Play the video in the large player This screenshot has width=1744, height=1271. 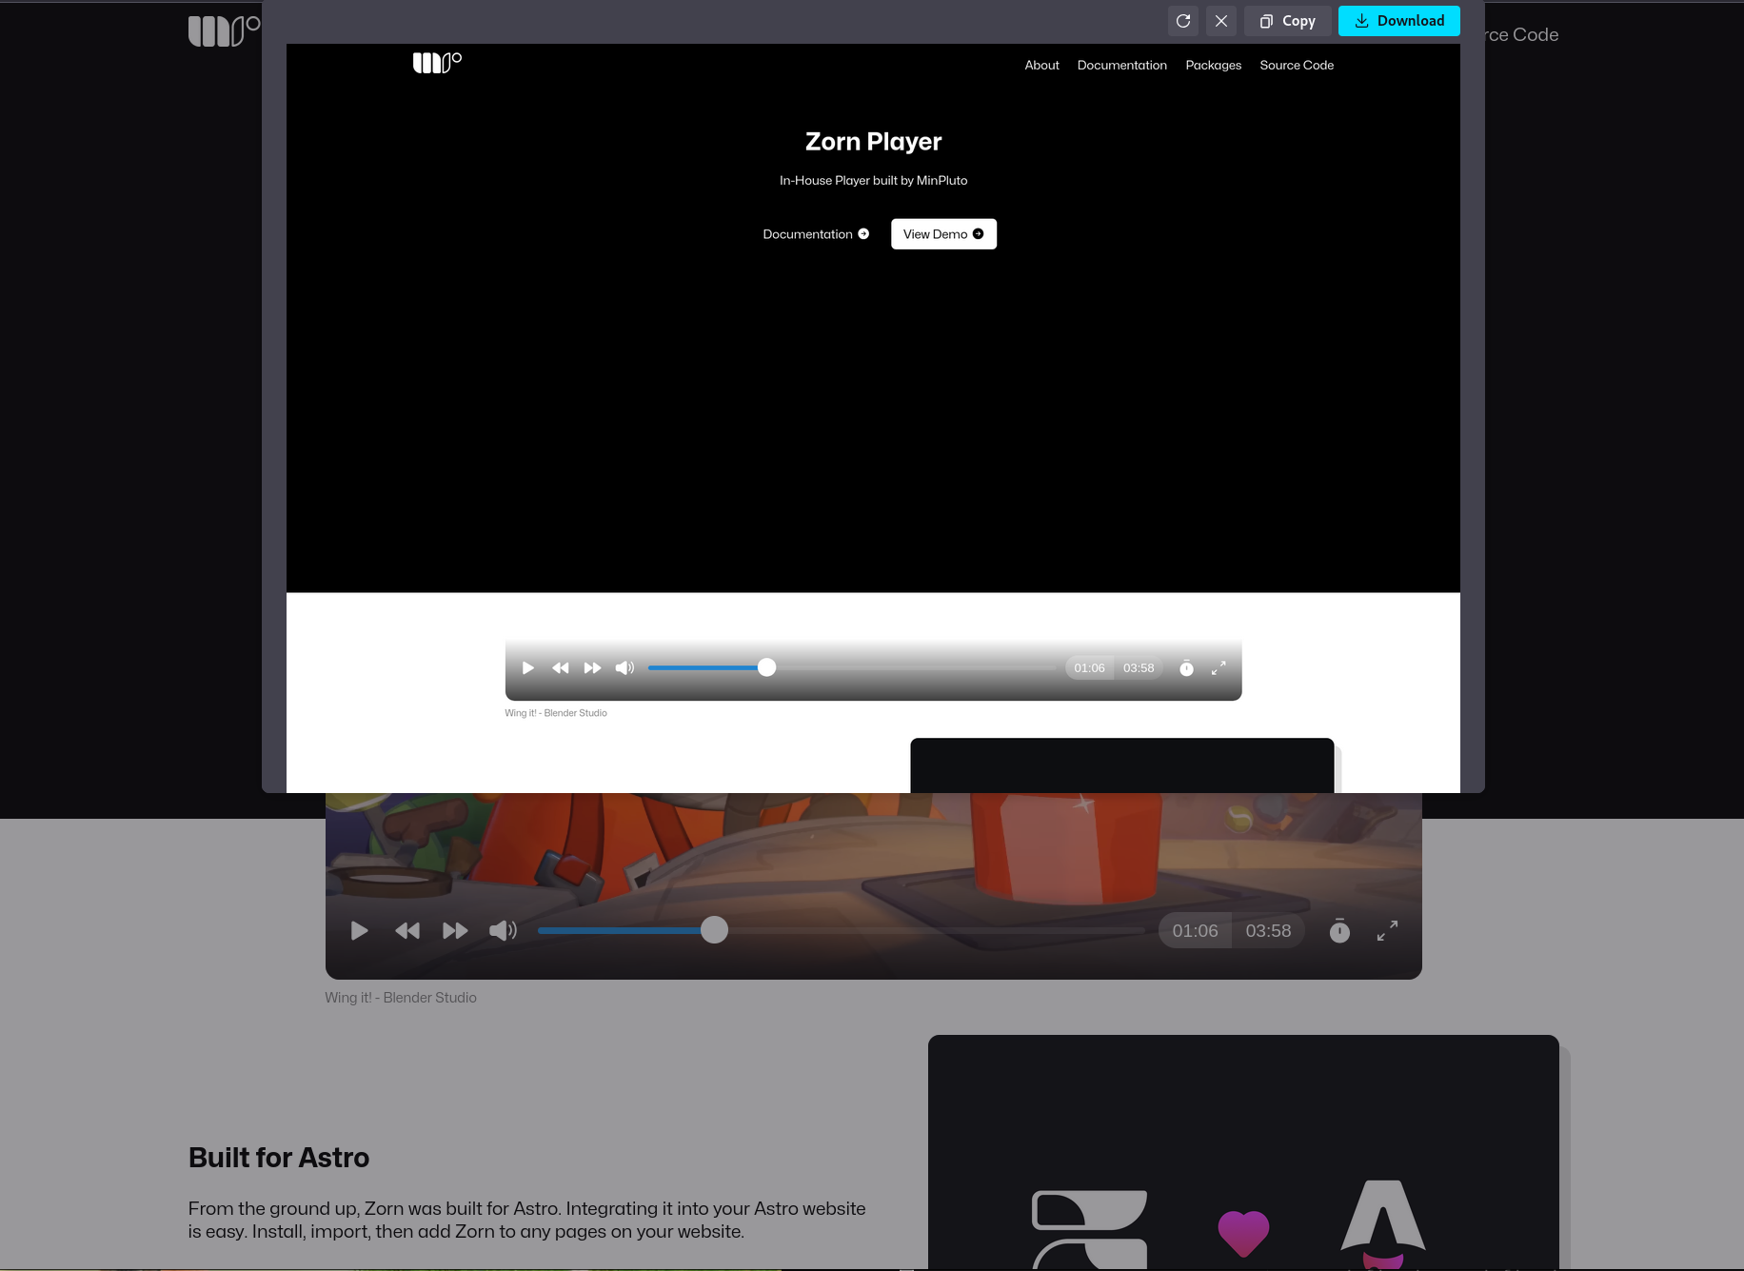click(x=359, y=931)
